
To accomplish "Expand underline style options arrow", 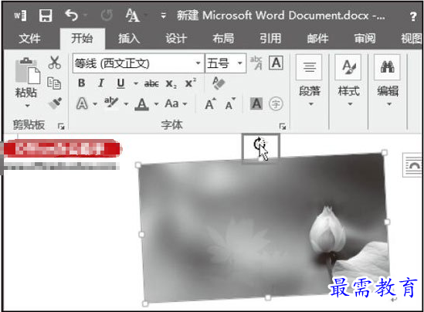I will [136, 83].
